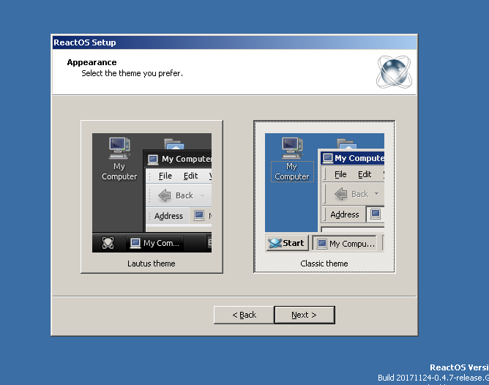Go back with the < Back button
Screen dimensions: 489x385
click(244, 315)
